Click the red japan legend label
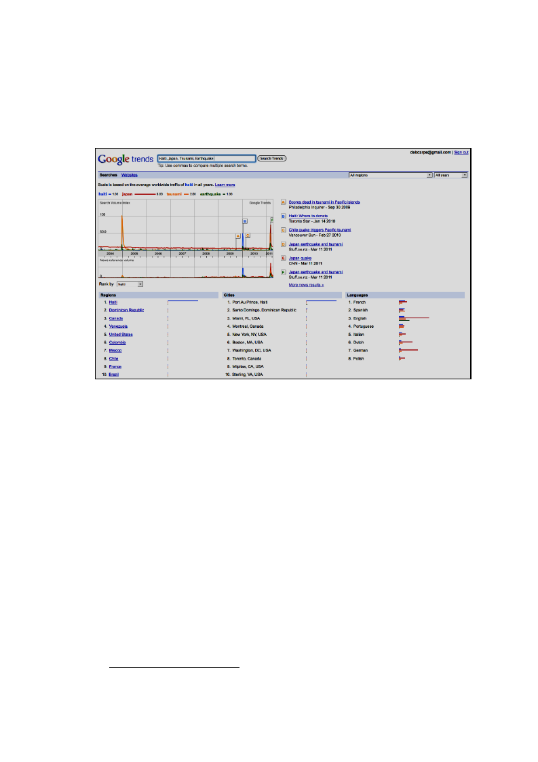This screenshot has height=762, width=538. pyautogui.click(x=128, y=194)
